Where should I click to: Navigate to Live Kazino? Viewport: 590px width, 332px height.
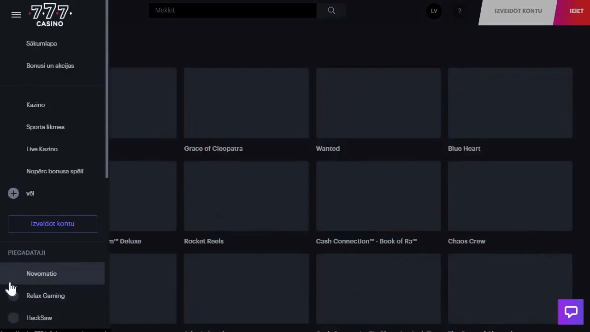[x=42, y=149]
